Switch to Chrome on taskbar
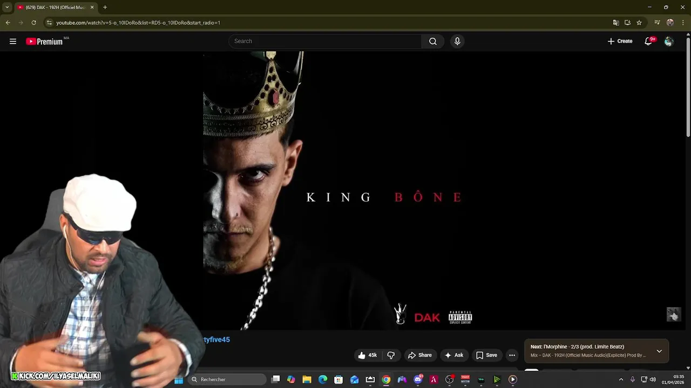The image size is (691, 388). click(x=386, y=379)
